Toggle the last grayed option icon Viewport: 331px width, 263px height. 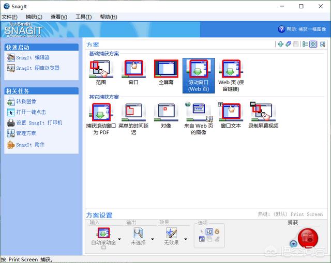pyautogui.click(x=217, y=239)
